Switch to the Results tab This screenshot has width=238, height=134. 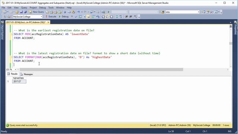(x=12, y=74)
